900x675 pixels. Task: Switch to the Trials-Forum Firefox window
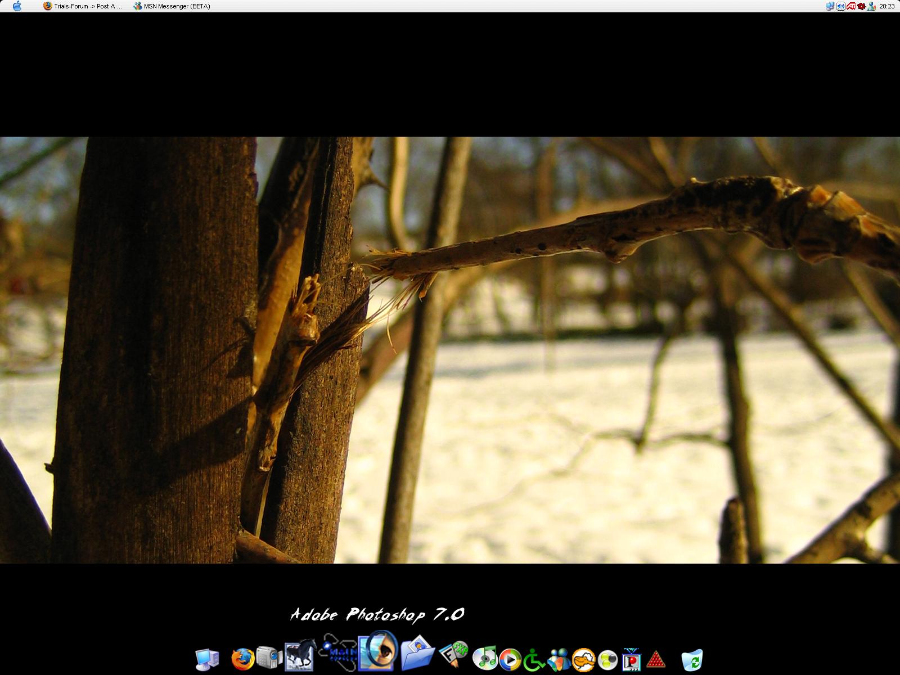(x=83, y=6)
